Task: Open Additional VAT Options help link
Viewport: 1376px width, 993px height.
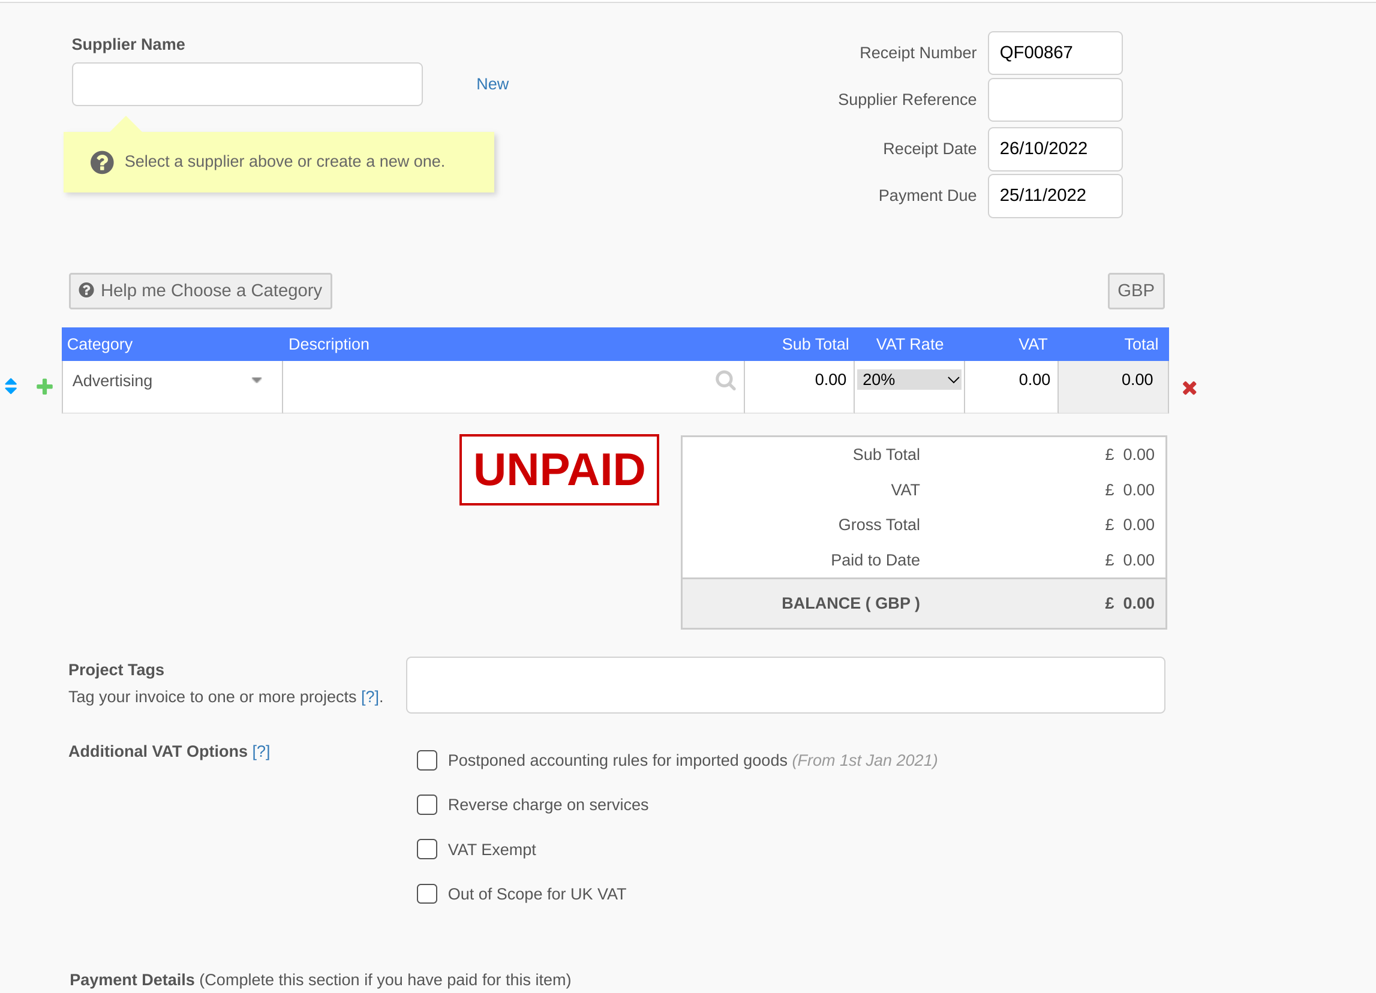Action: tap(261, 751)
